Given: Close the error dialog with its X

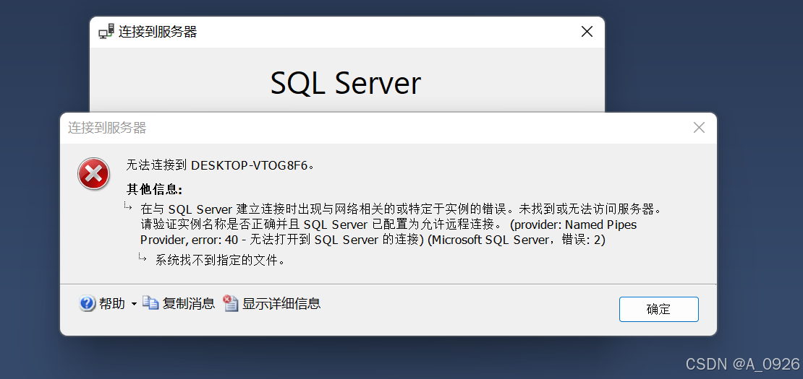Looking at the screenshot, I should (699, 128).
